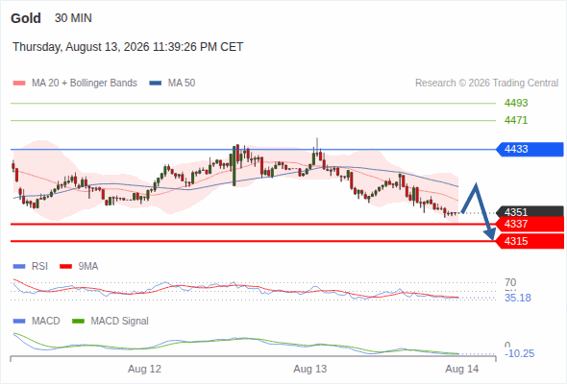The width and height of the screenshot is (567, 384).
Task: Click the MA 20 + Bollinger Bands legend swatch
Action: point(19,84)
